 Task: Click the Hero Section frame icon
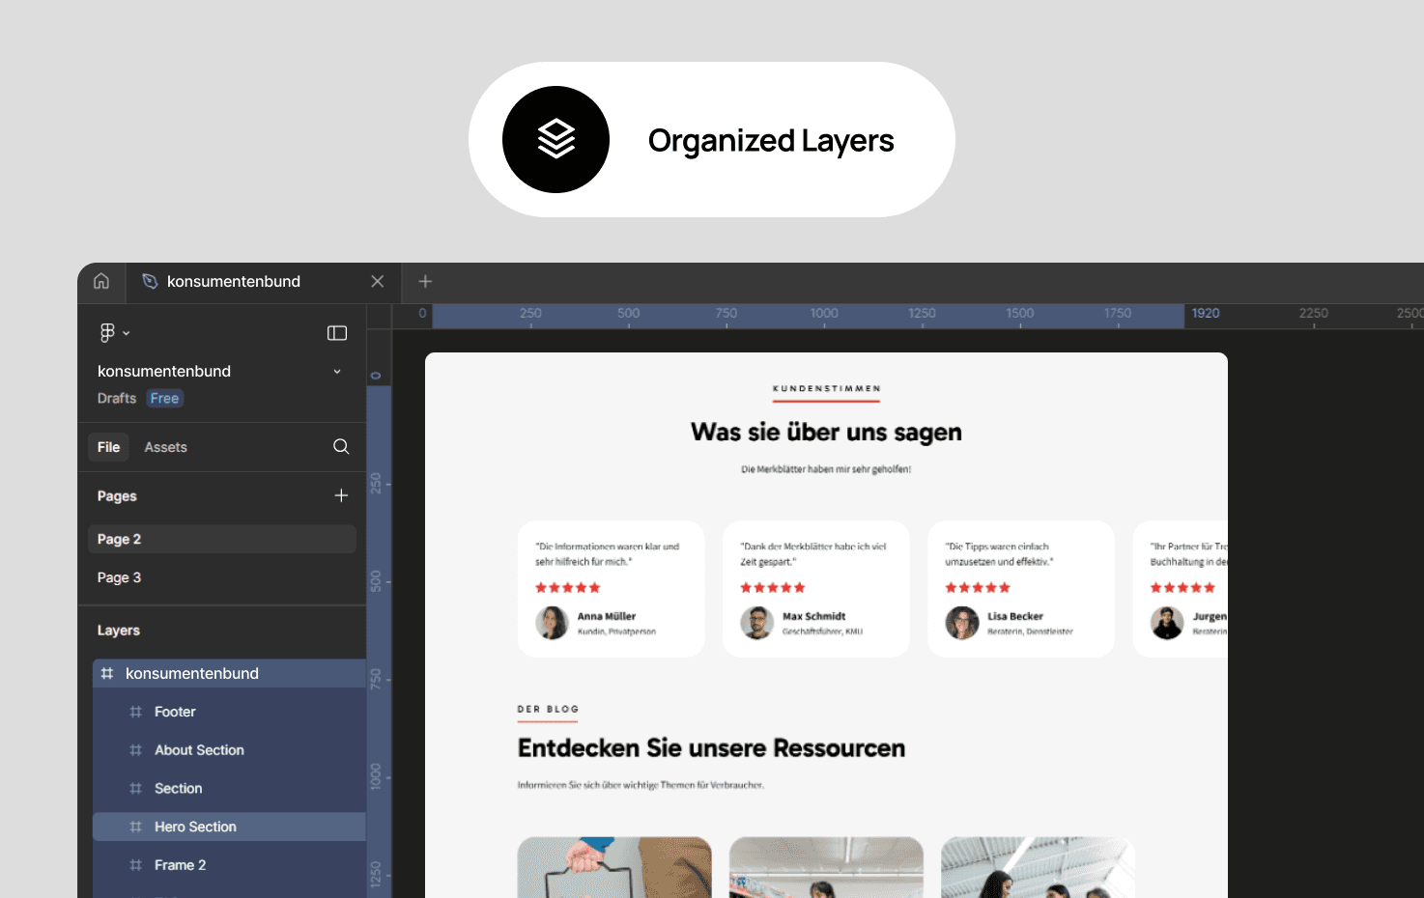pos(135,827)
